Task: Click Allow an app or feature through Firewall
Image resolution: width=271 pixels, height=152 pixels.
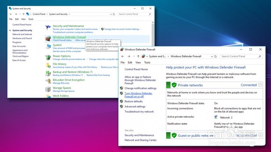Action: point(140,80)
